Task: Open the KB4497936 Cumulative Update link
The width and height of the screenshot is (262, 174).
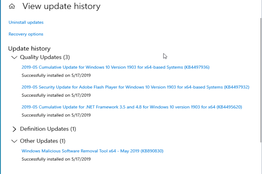Action: pyautogui.click(x=115, y=67)
